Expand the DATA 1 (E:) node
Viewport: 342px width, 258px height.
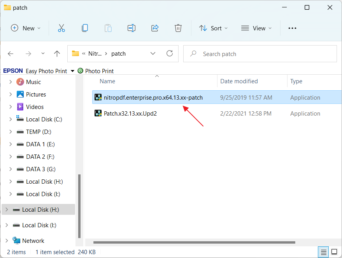[11, 144]
